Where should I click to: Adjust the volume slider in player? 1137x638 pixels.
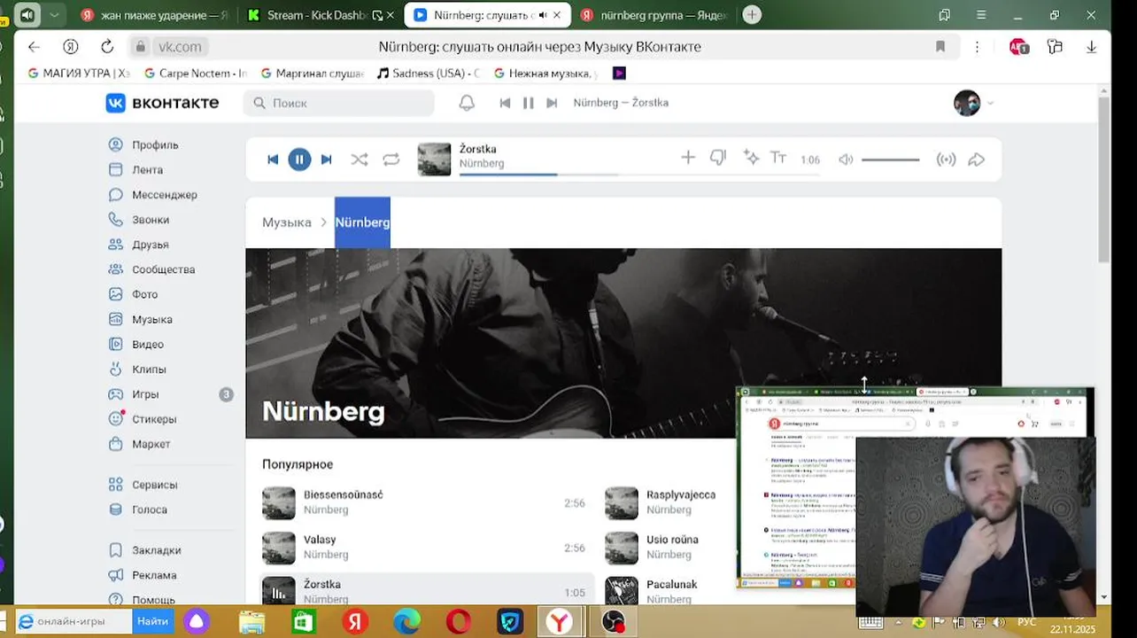[x=890, y=159]
